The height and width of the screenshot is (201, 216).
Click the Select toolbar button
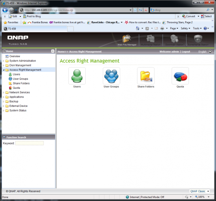coord(206,16)
